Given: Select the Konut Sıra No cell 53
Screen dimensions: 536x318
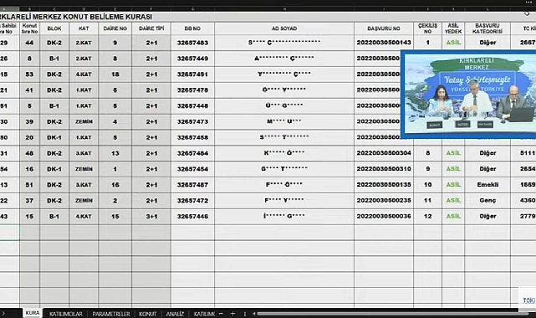Looking at the screenshot, I should [x=30, y=74].
